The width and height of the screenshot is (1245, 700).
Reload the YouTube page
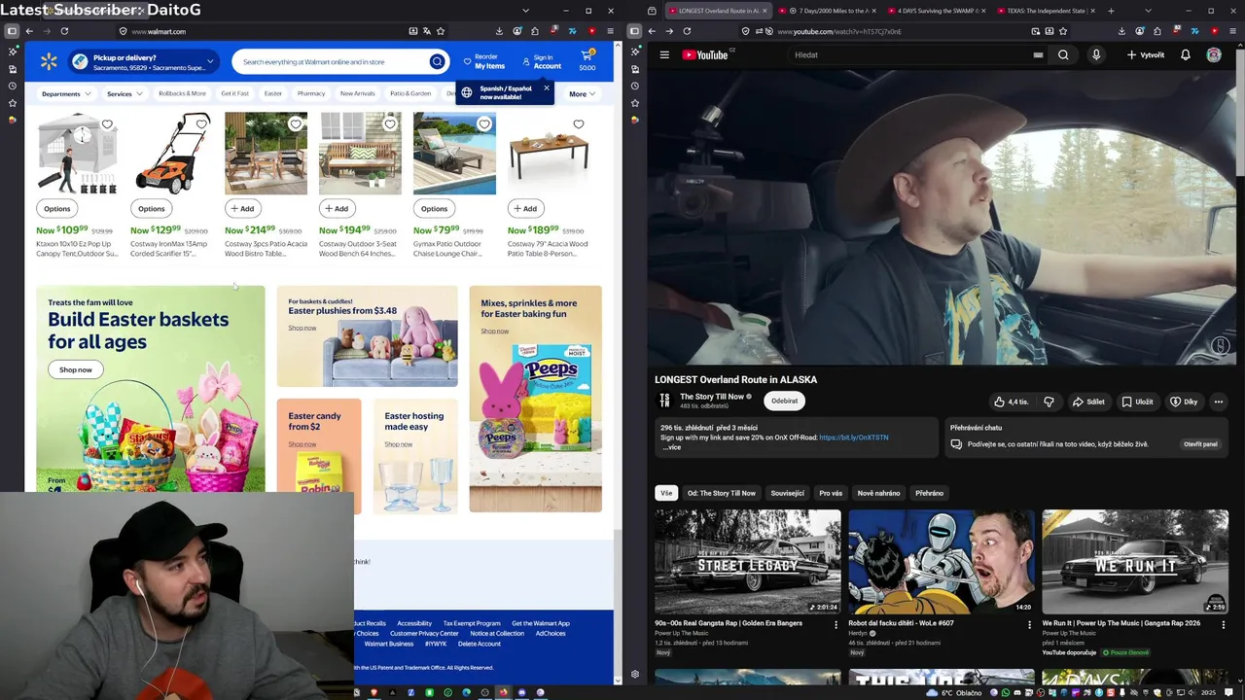click(687, 31)
